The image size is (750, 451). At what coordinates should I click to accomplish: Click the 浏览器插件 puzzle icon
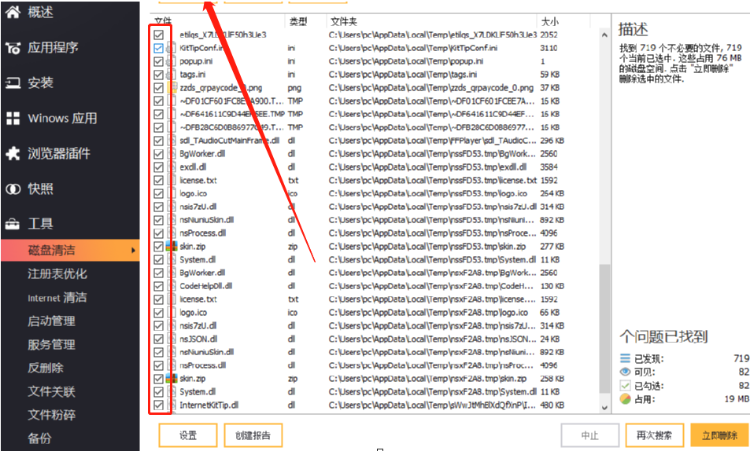pyautogui.click(x=13, y=153)
